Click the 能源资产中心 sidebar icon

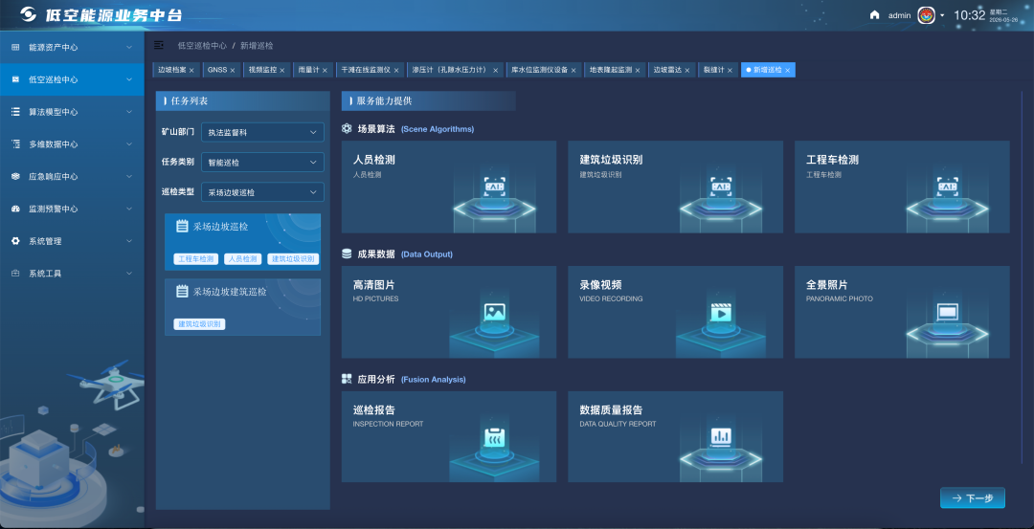[15, 48]
